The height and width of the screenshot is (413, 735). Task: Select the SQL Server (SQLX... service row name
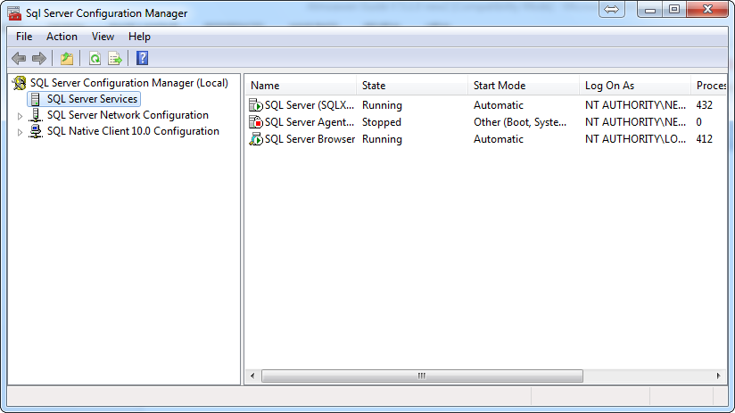310,105
